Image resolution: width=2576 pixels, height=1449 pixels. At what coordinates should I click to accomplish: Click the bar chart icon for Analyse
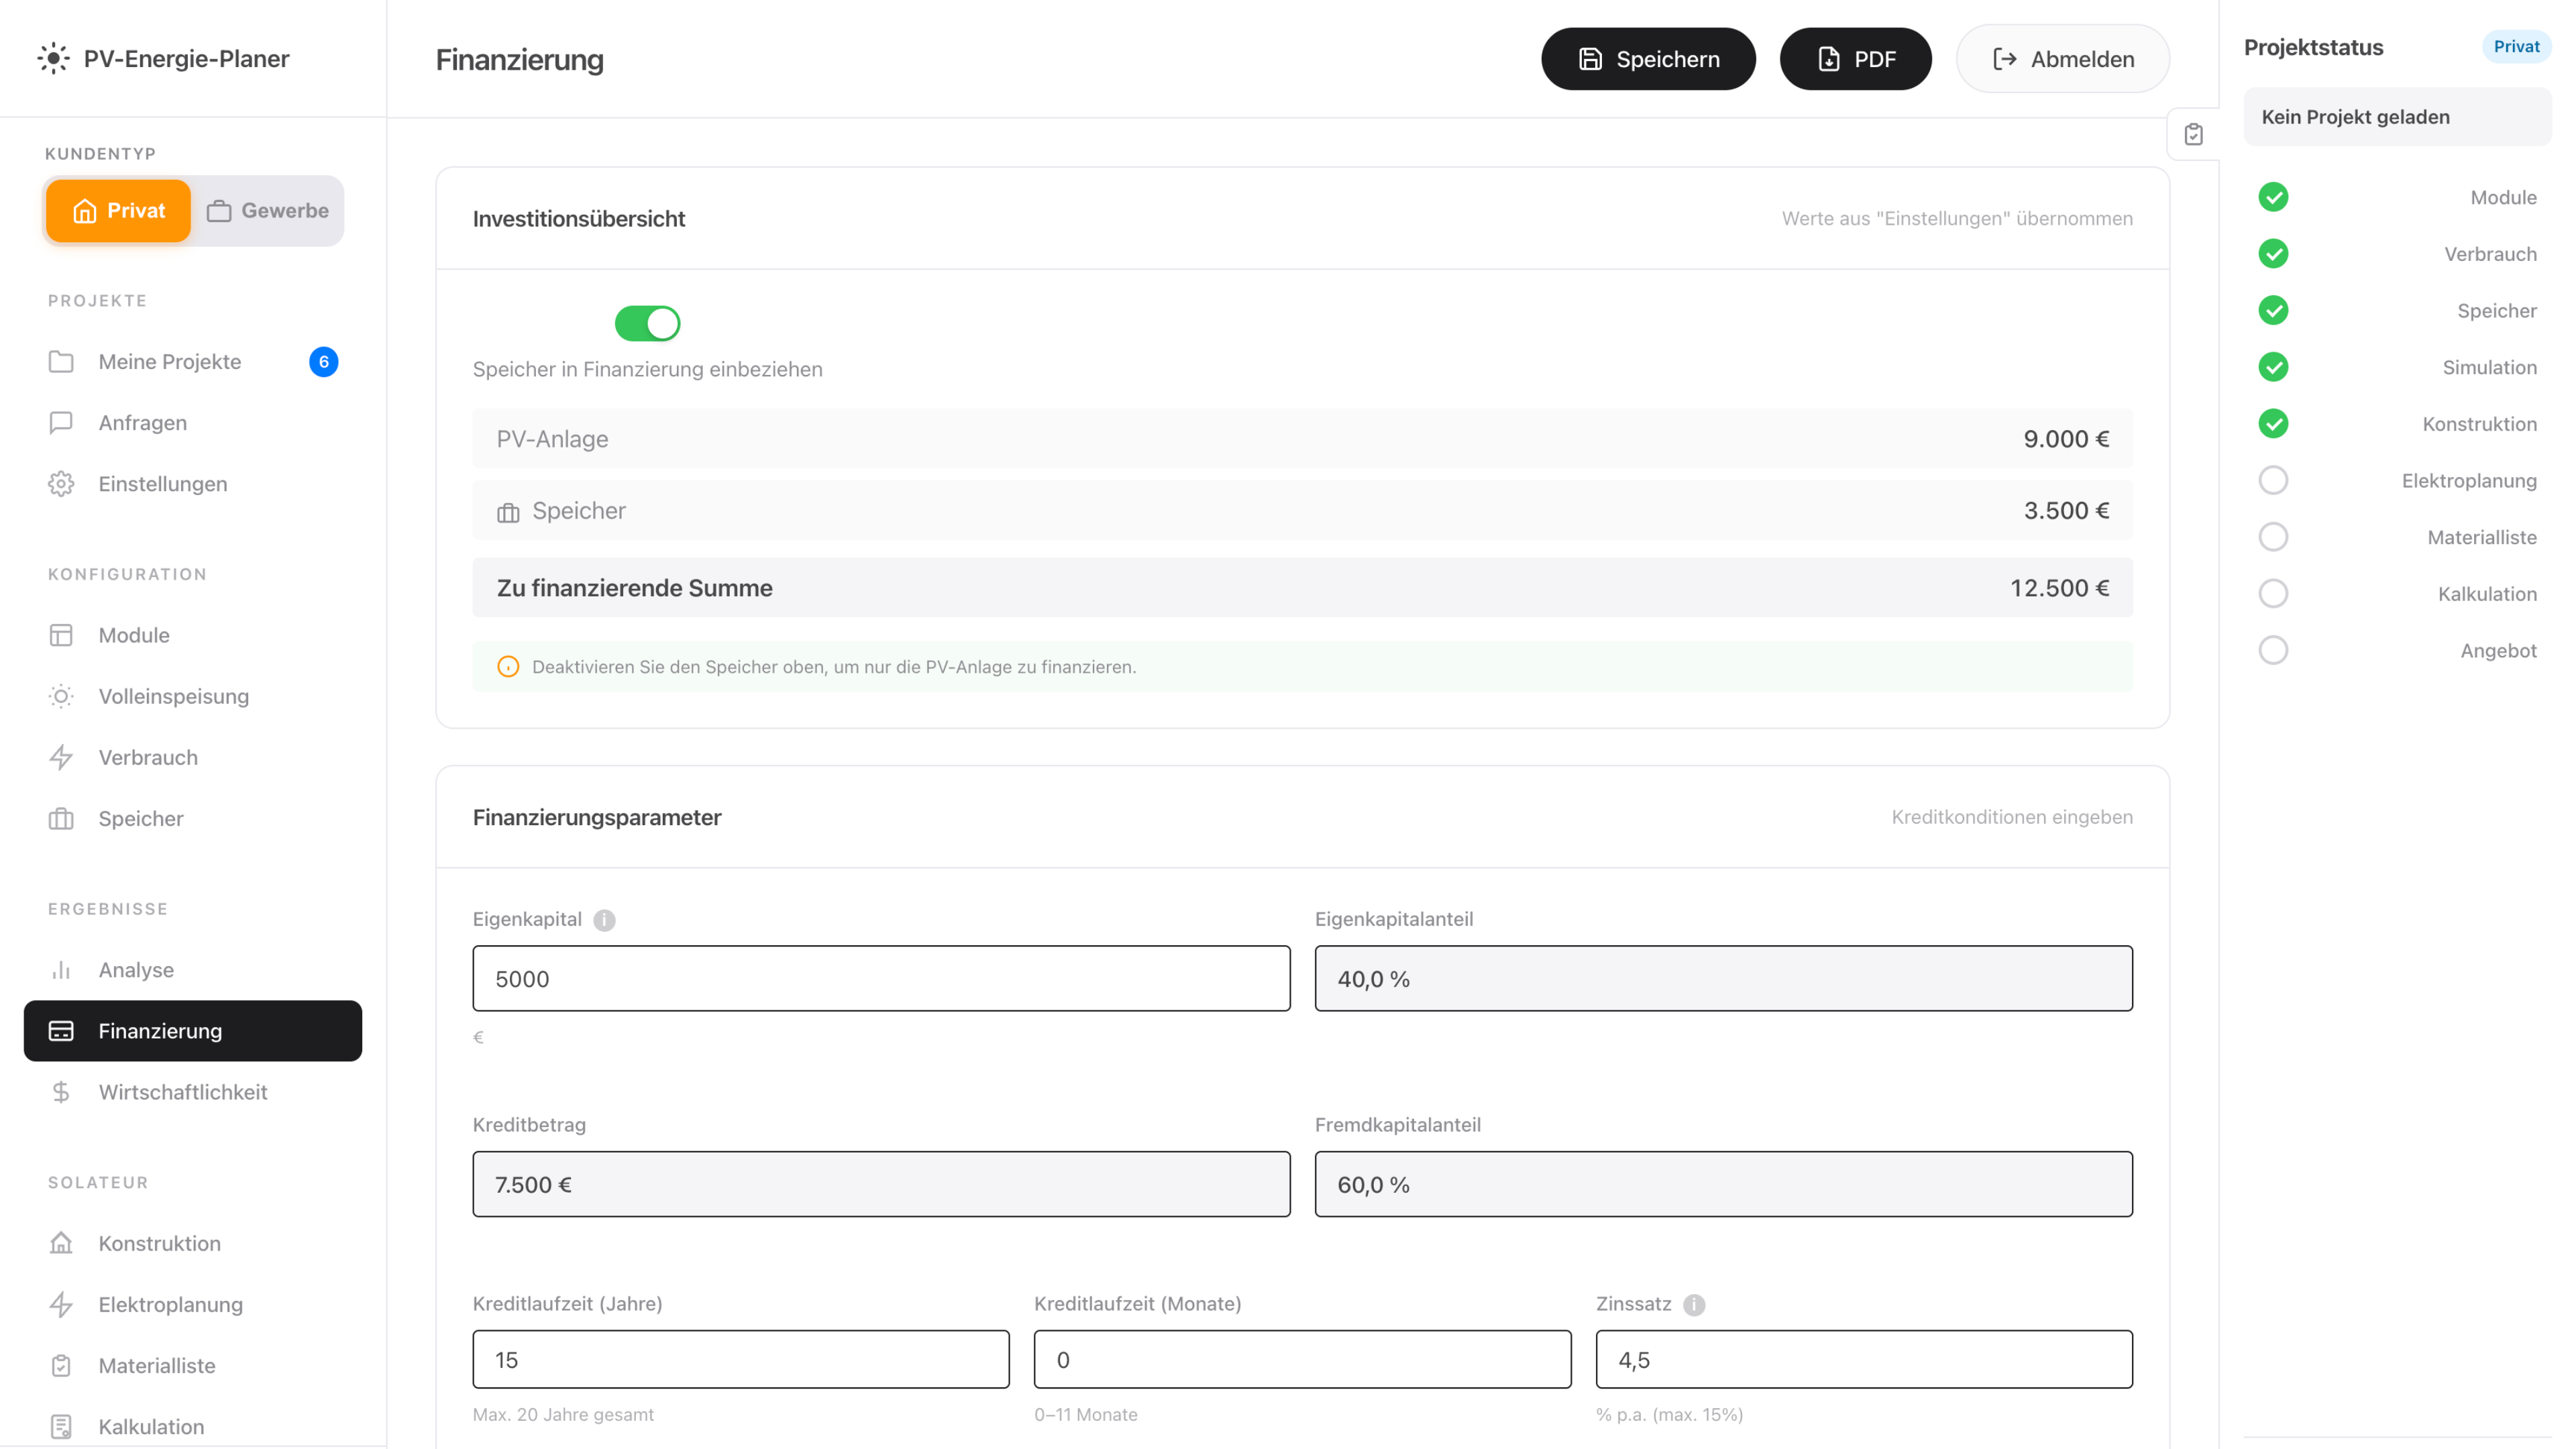61,970
